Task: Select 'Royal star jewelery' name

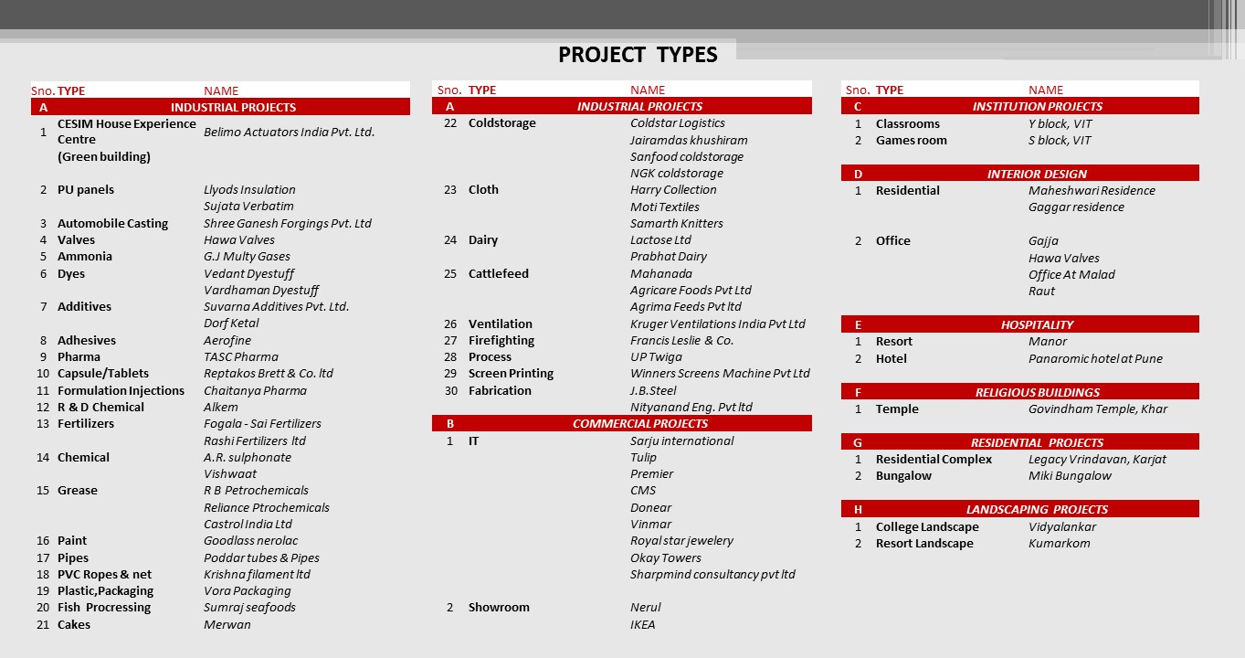Action: (x=682, y=541)
